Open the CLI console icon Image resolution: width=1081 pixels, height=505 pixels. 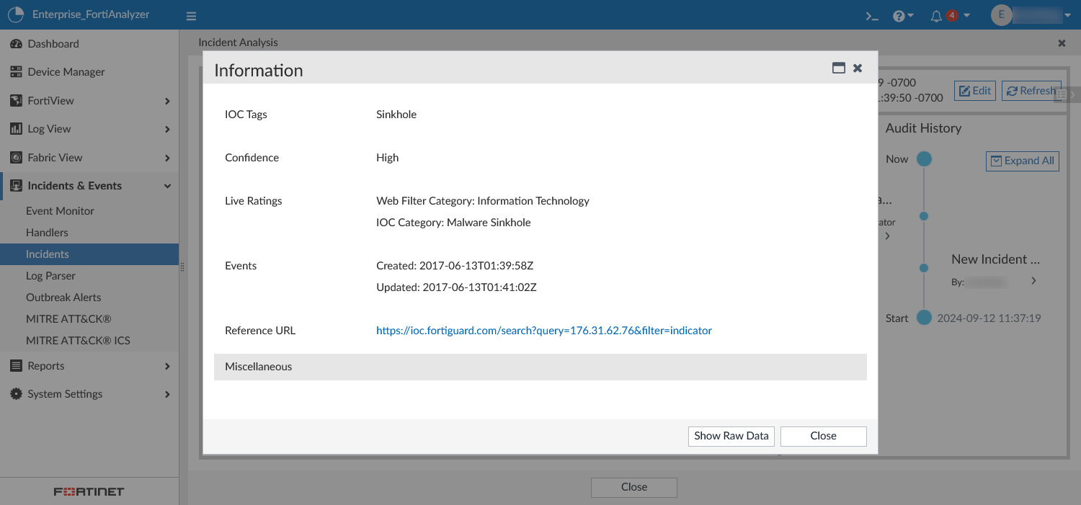click(872, 16)
